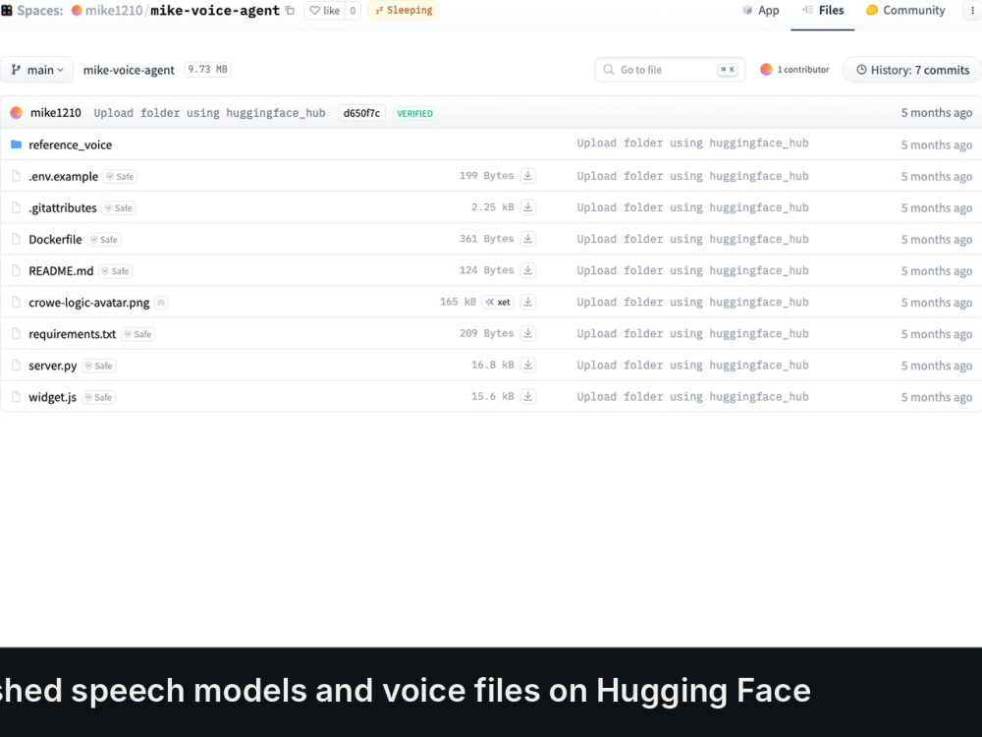The width and height of the screenshot is (982, 737).
Task: Click the Safe badge next to Dockerfile
Action: pyautogui.click(x=104, y=240)
